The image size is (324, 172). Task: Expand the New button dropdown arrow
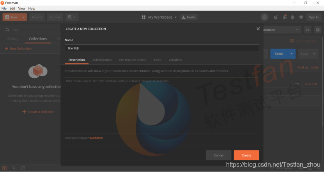pos(23,17)
